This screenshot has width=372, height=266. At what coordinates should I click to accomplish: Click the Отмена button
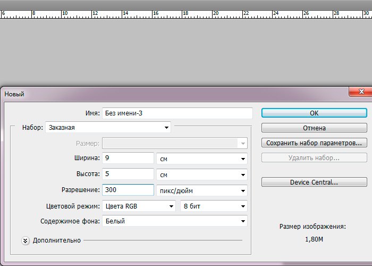tap(314, 128)
